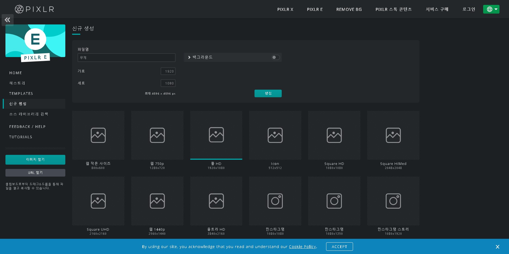The width and height of the screenshot is (509, 254).
Task: Pick the Square UHD 2160x2160 preset
Action: 98,206
